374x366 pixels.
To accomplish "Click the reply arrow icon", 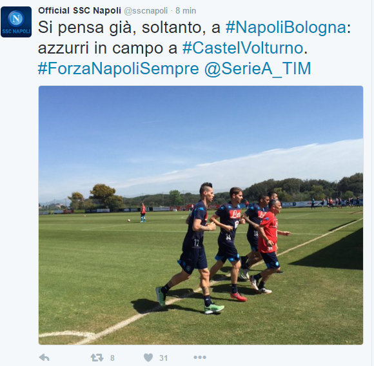I will tap(44, 358).
